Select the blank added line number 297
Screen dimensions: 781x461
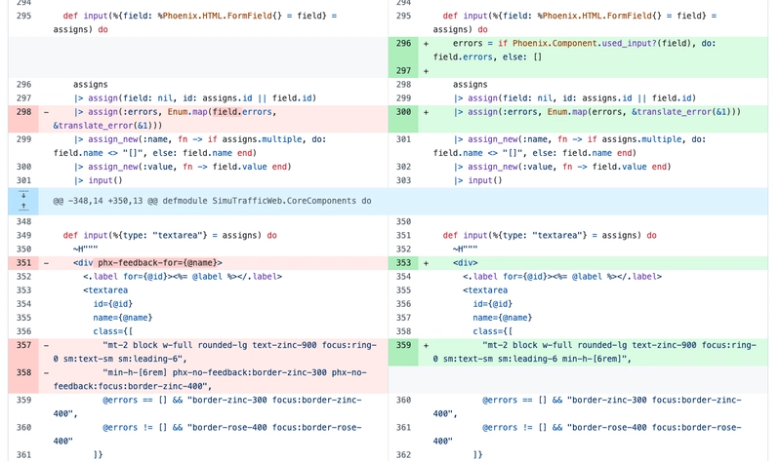click(x=403, y=70)
